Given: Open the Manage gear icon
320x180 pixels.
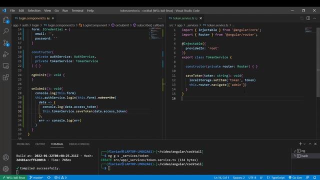Looking at the screenshot, I should 5,169.
